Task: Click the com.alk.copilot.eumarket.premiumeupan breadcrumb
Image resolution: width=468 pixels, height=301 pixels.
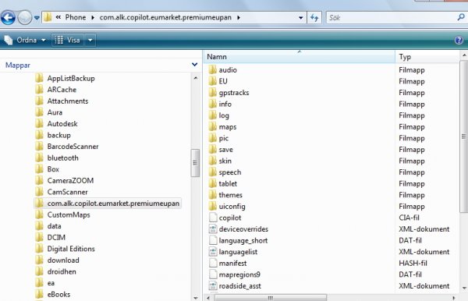Action: click(165, 17)
